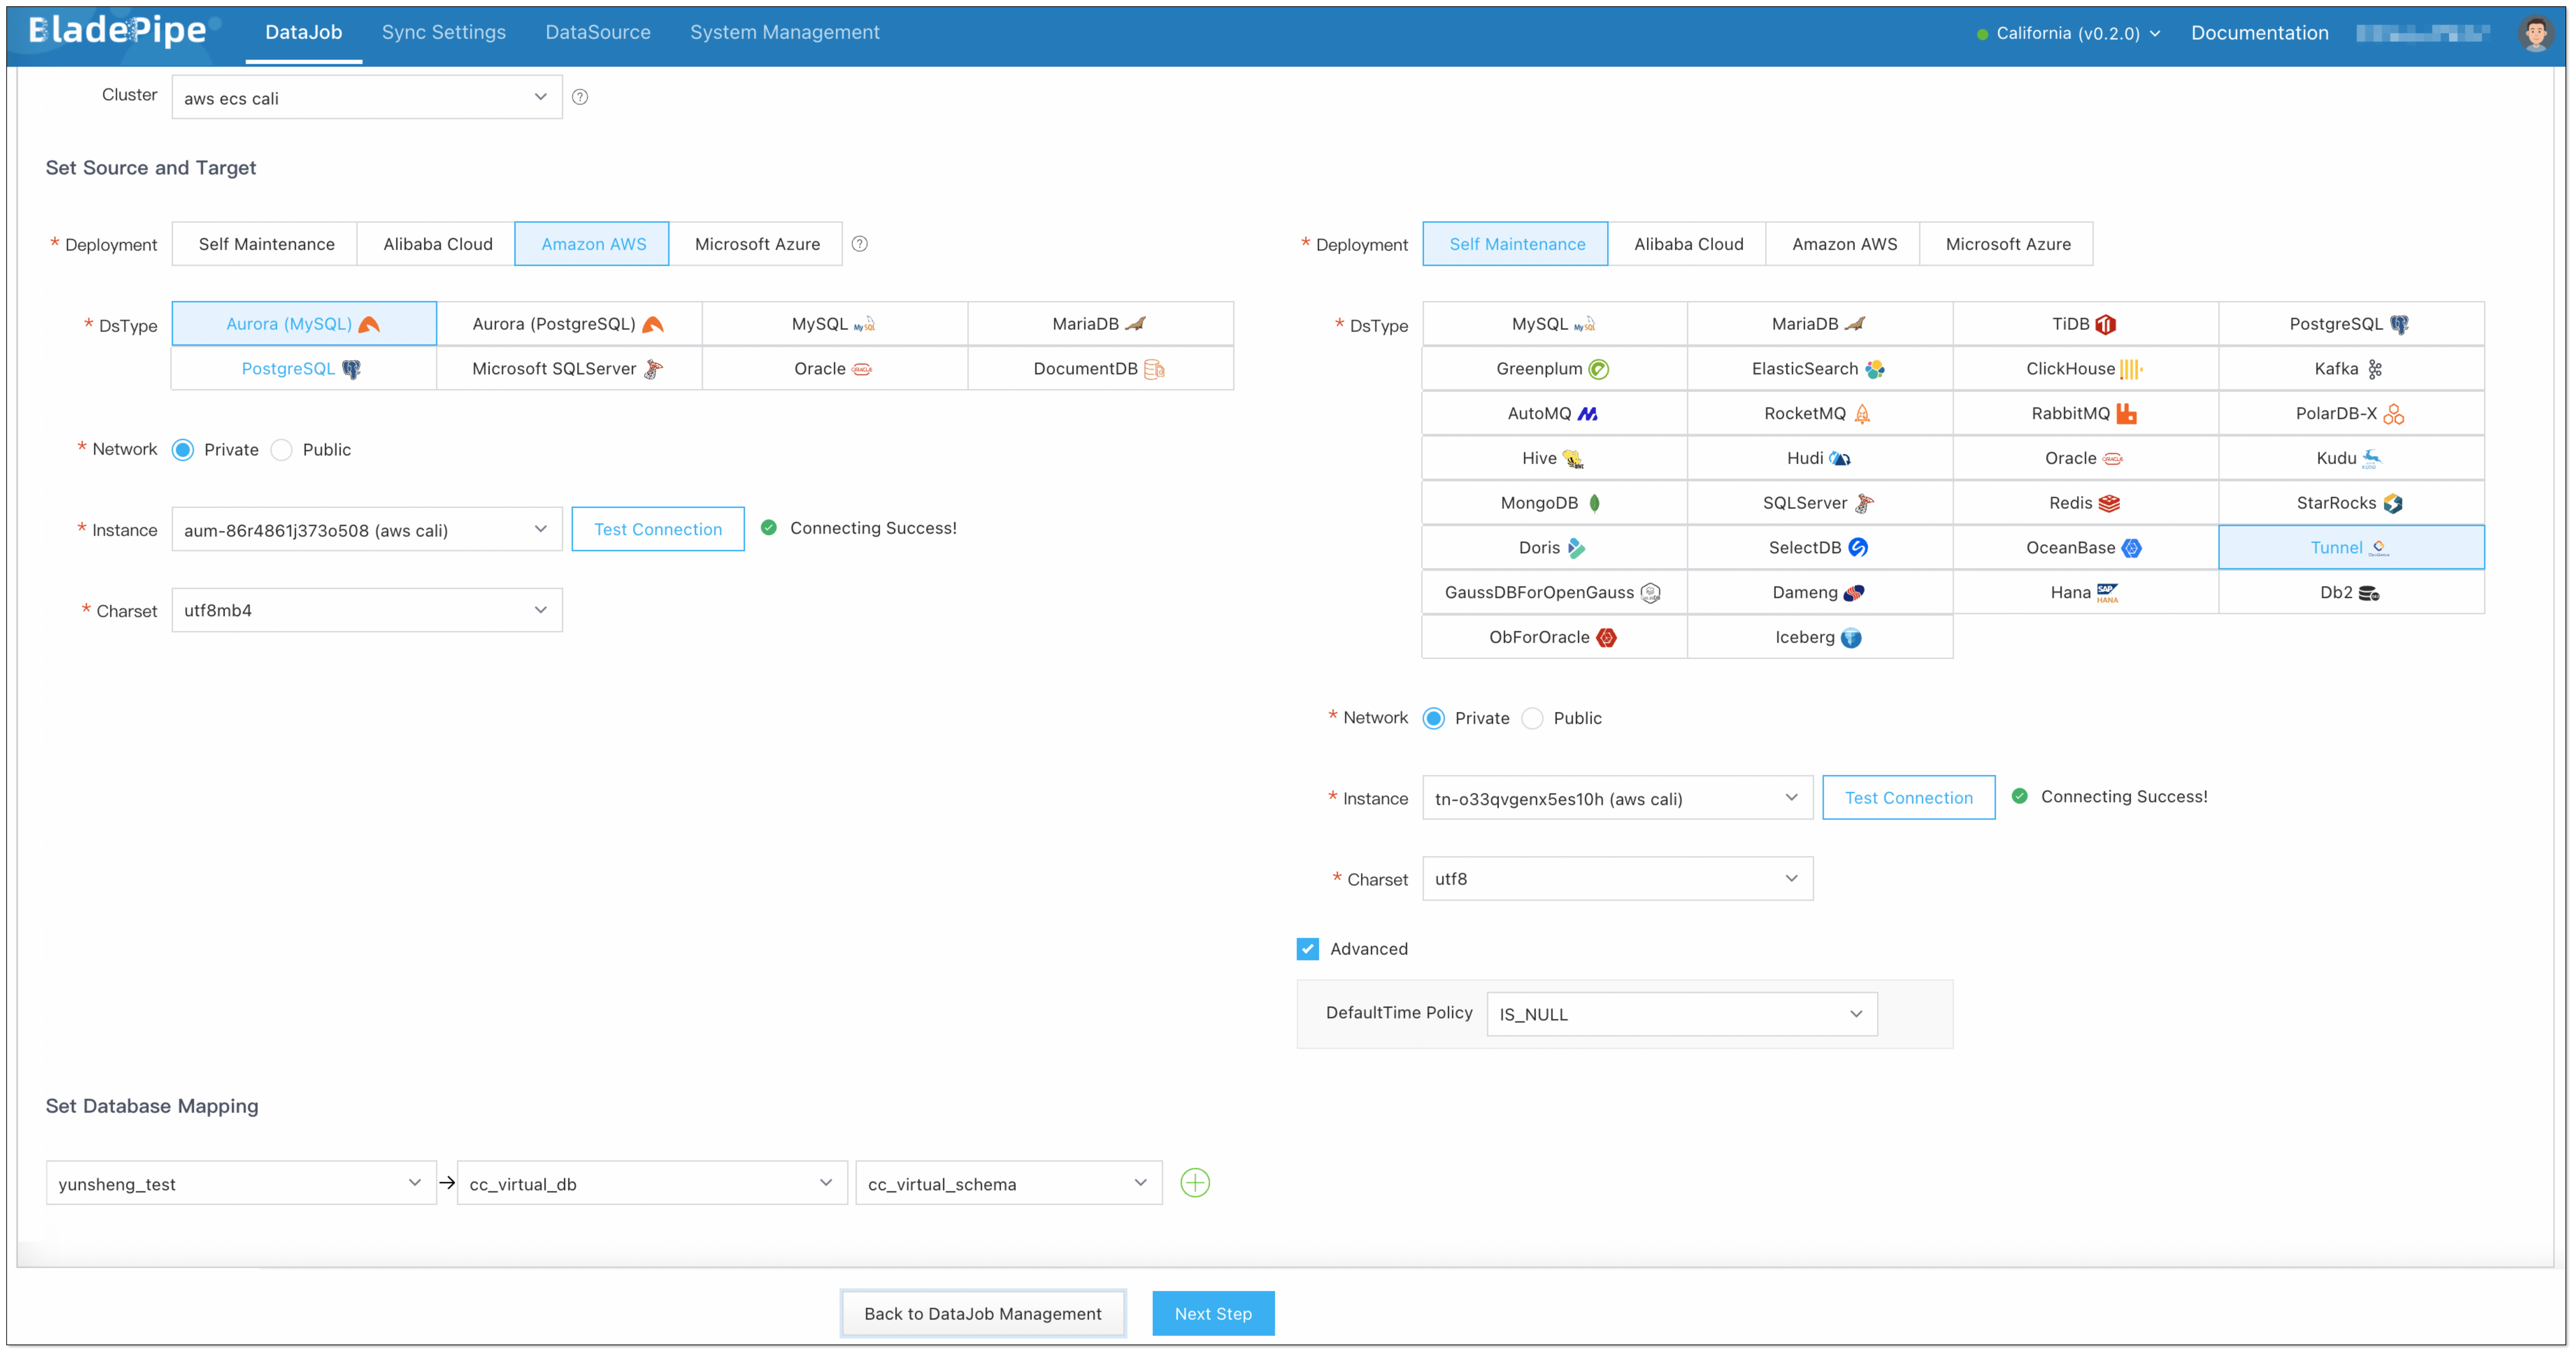Select Public network for source
This screenshot has width=2576, height=1355.
tap(283, 450)
